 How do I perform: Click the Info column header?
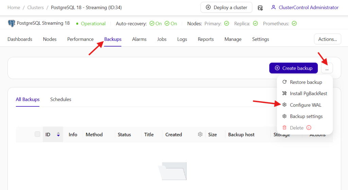pos(73,134)
